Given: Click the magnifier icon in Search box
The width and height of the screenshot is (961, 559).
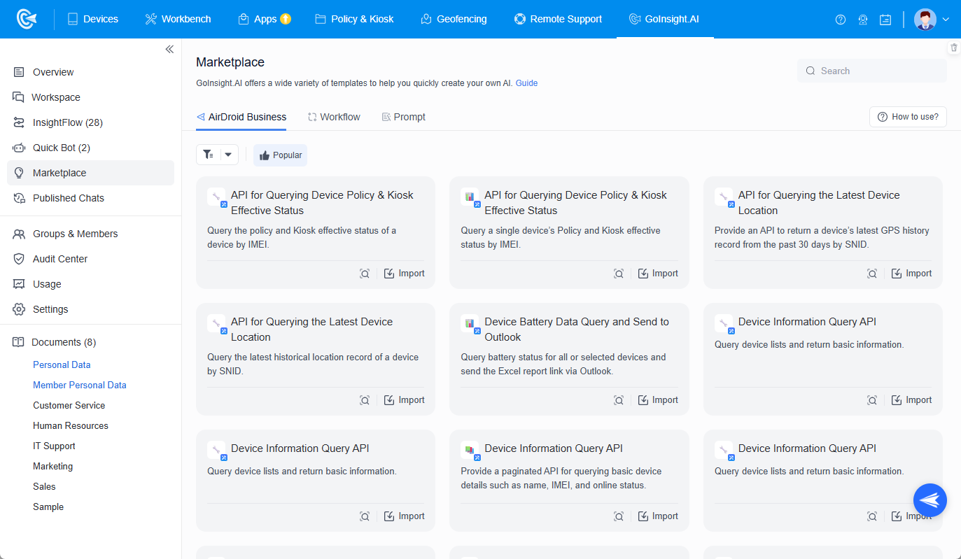Looking at the screenshot, I should 811,71.
